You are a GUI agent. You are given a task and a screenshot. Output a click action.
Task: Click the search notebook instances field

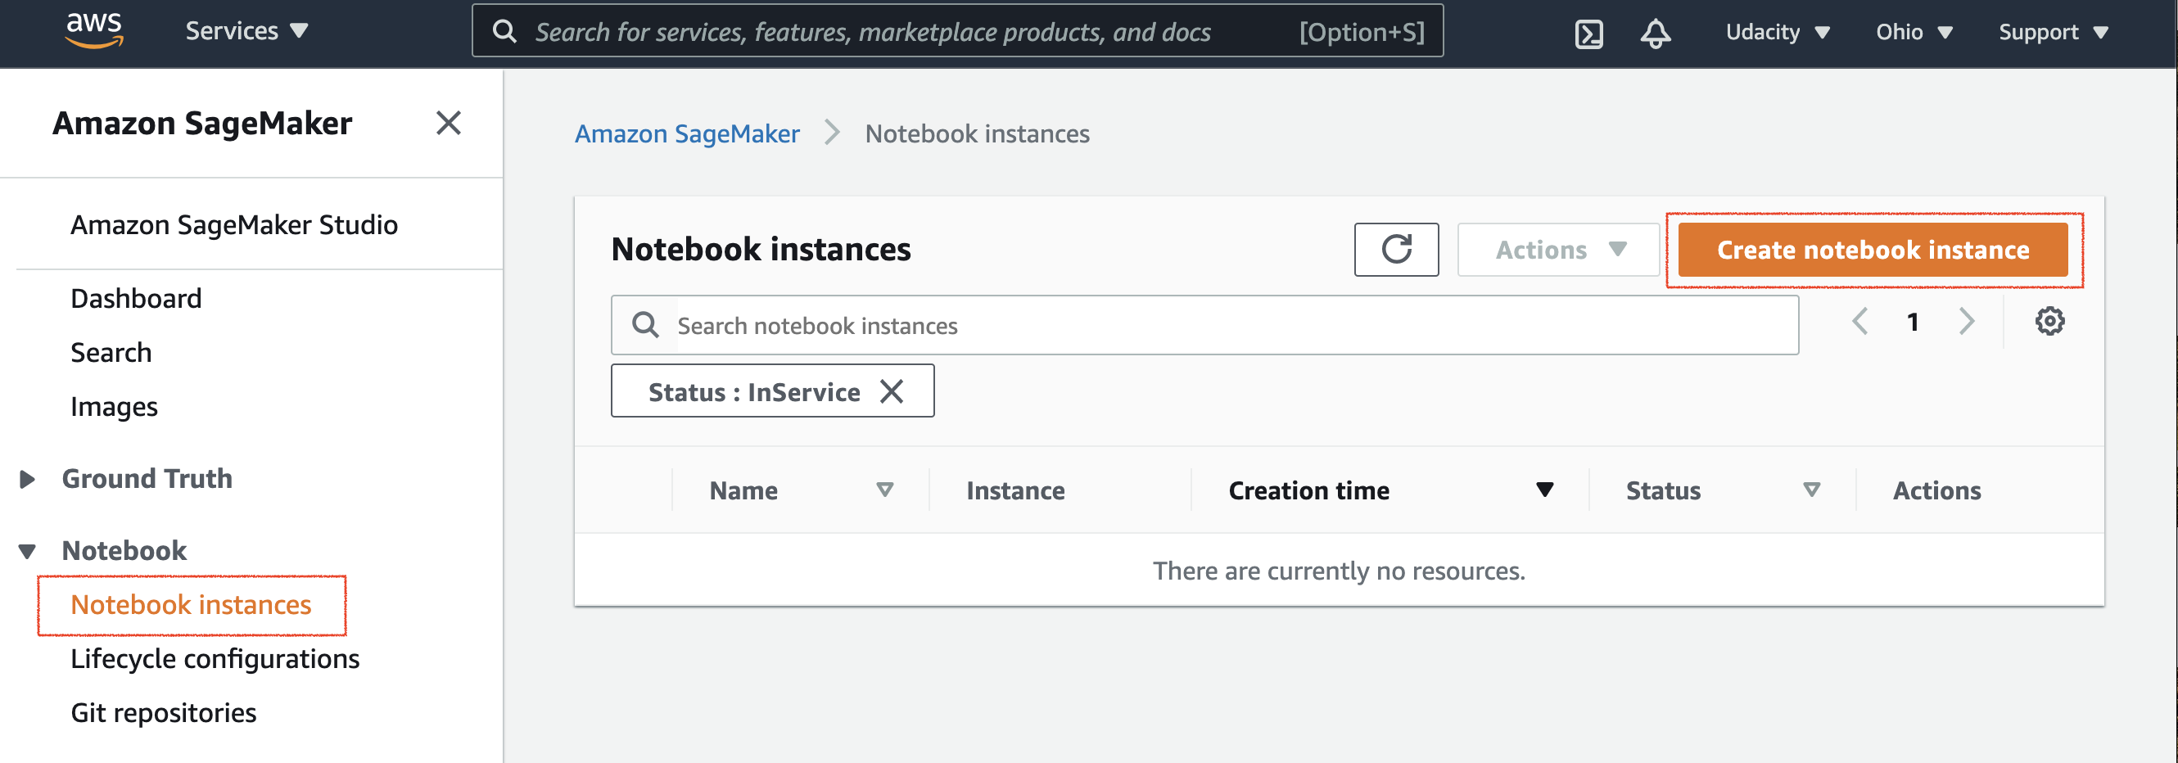[1099, 324]
